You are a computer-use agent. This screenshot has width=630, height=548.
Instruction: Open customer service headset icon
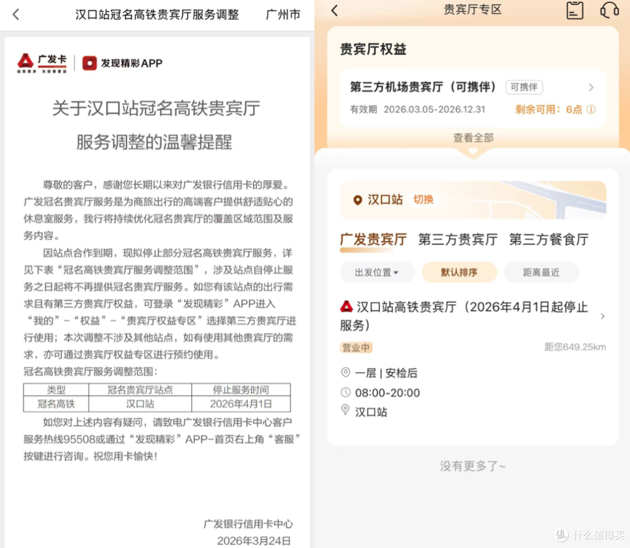click(609, 10)
